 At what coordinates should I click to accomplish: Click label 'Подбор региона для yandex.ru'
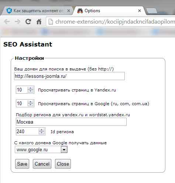tap(73, 115)
